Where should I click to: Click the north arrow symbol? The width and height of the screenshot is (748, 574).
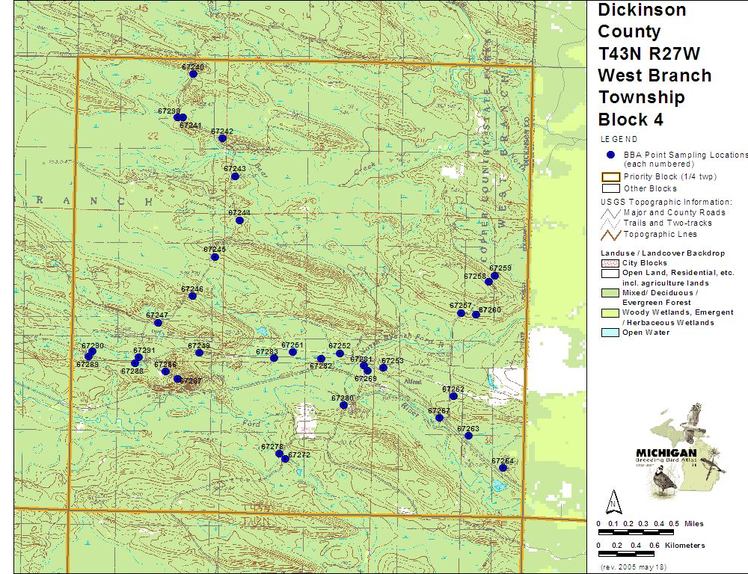point(613,502)
